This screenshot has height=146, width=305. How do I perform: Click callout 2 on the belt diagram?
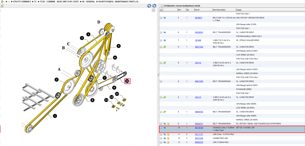point(57,80)
